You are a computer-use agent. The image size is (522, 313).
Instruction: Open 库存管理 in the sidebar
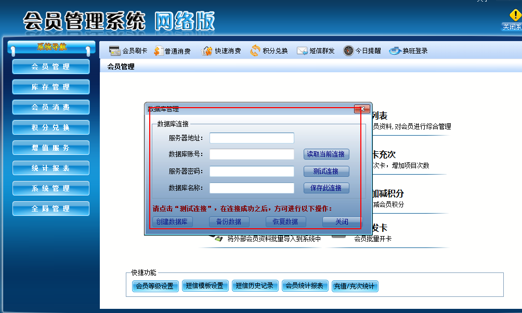tap(50, 87)
